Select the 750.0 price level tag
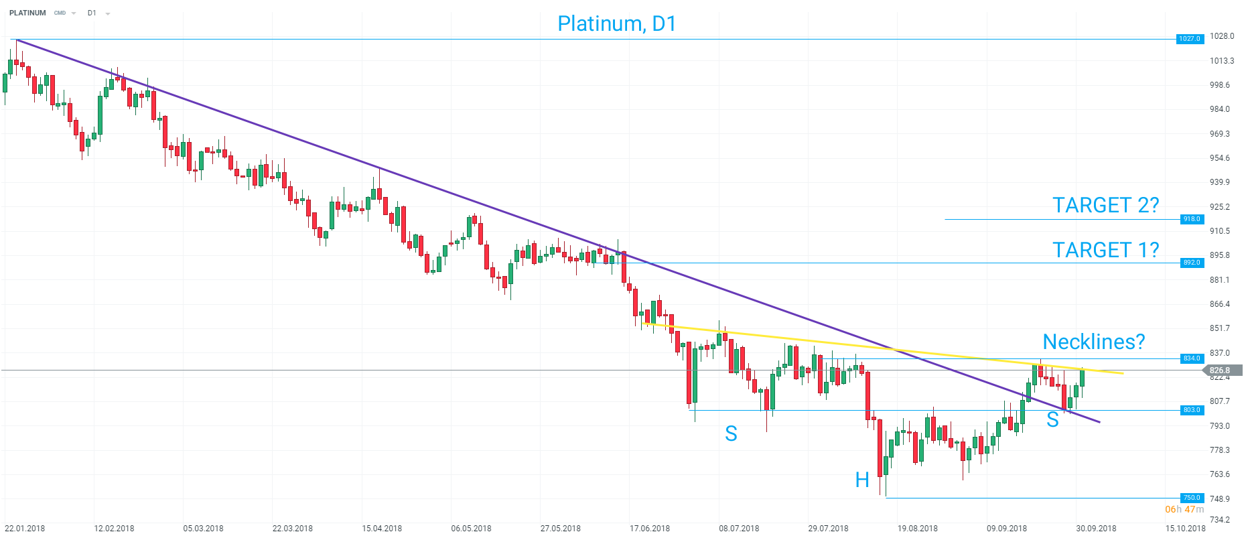The height and width of the screenshot is (540, 1250). coord(1191,498)
